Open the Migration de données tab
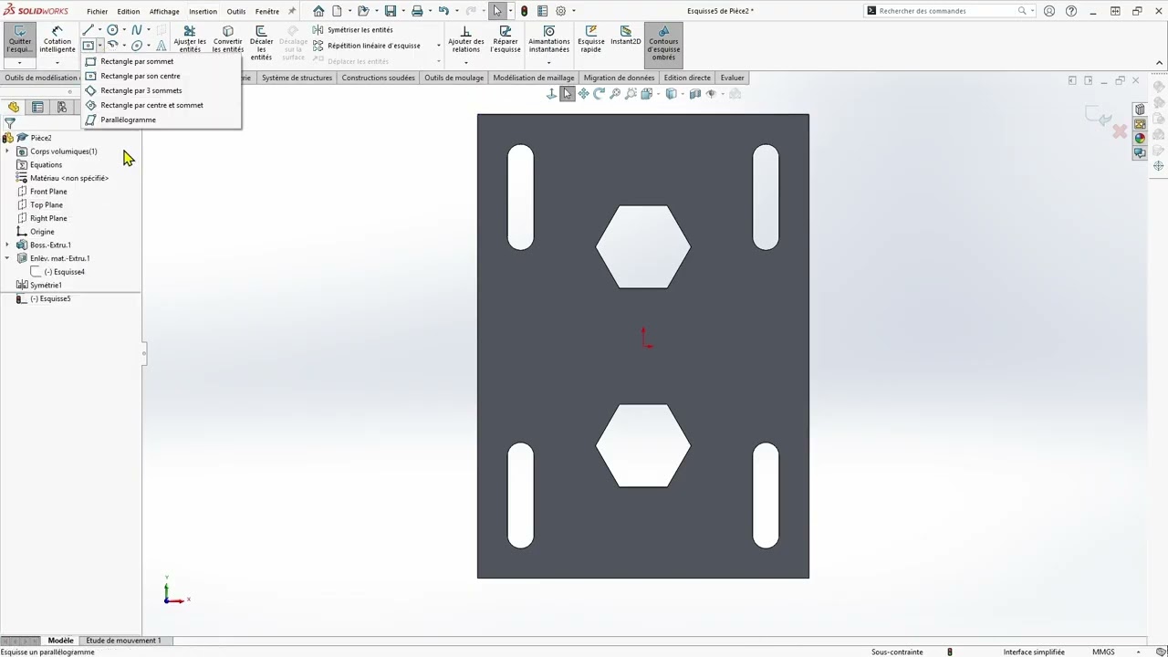The height and width of the screenshot is (657, 1168). (x=619, y=78)
